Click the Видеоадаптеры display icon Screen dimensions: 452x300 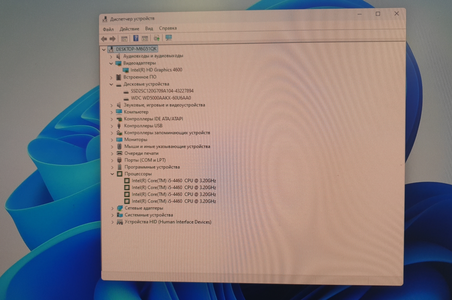tap(118, 63)
